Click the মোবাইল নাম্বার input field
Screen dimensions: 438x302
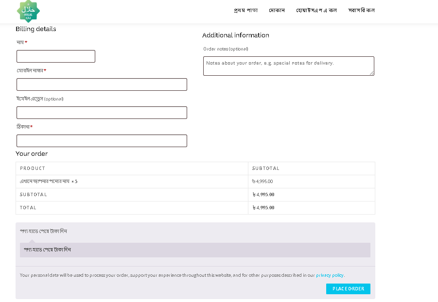click(x=102, y=84)
